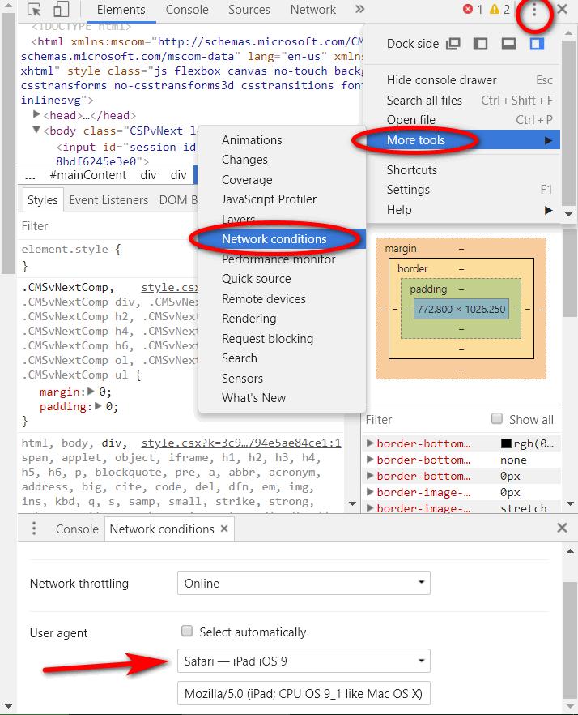Dock DevTools to the left side

click(481, 44)
